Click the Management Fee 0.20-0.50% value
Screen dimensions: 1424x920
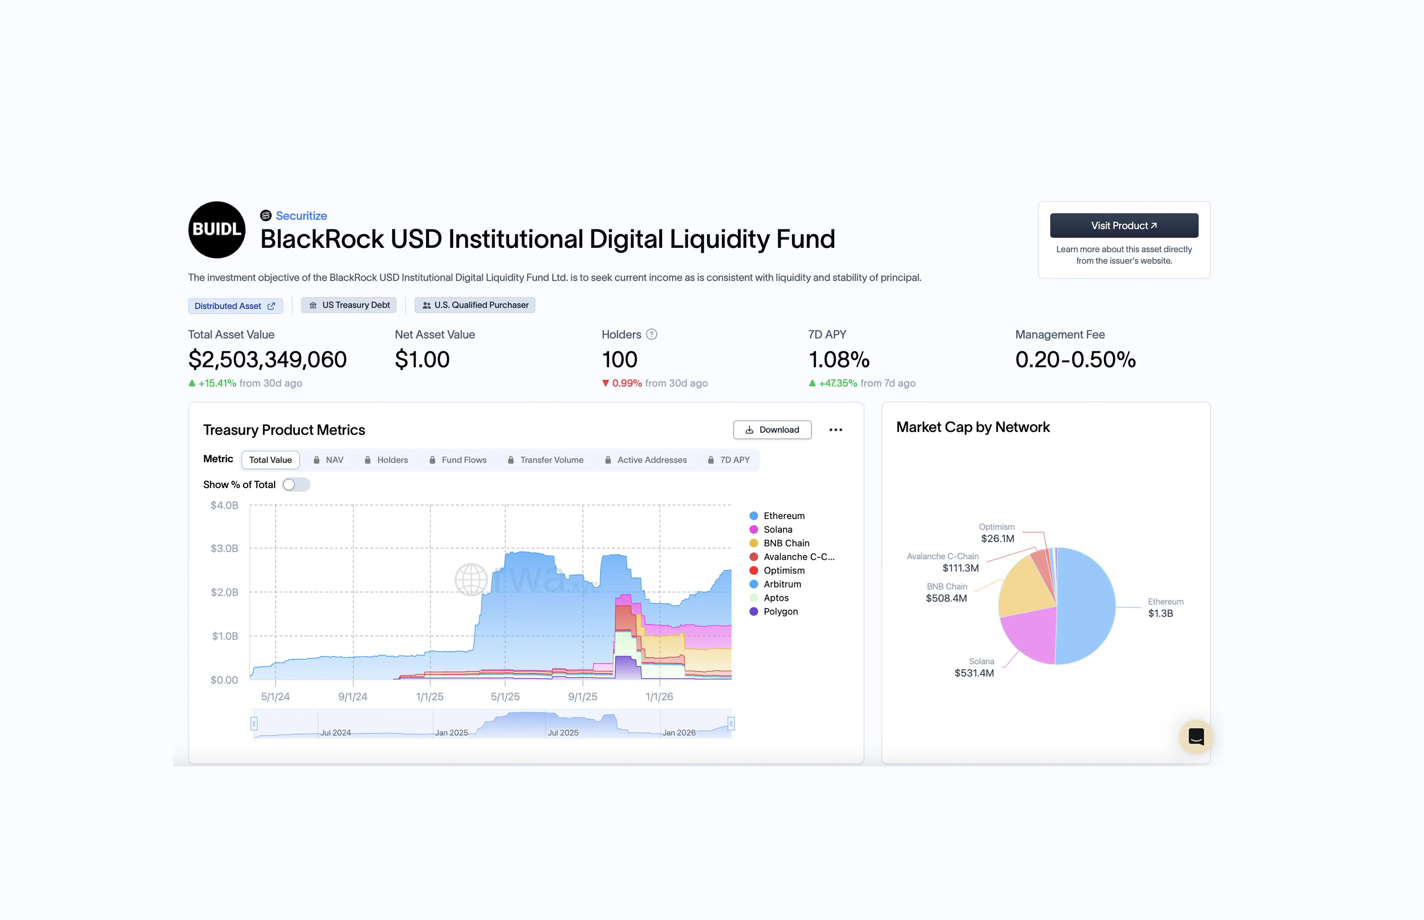point(1076,360)
